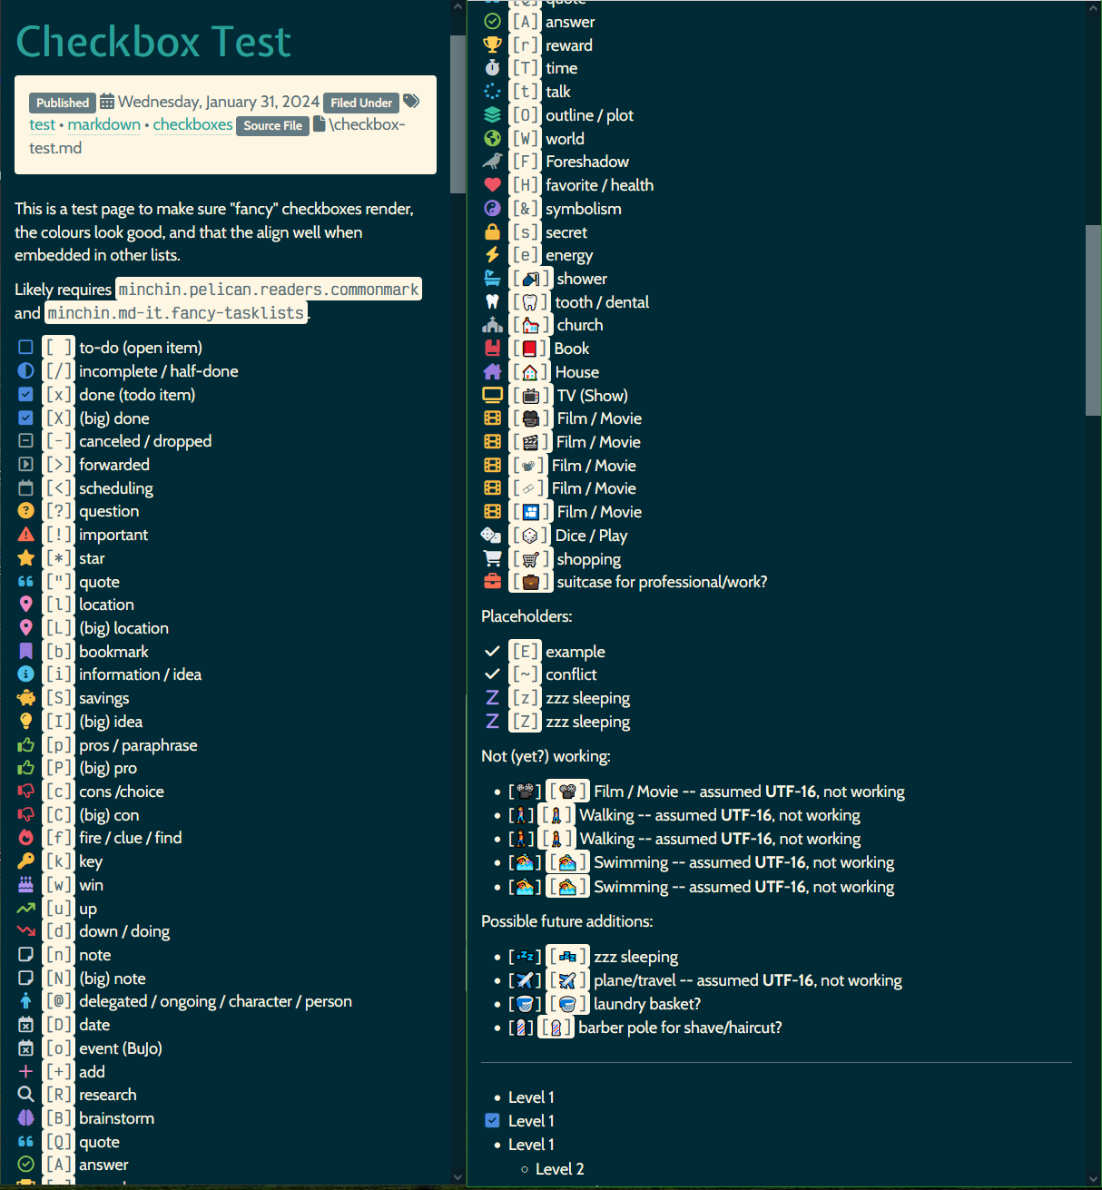Viewport: 1102px width, 1190px height.
Task: Click the heart icon for favorite / health
Action: [x=492, y=184]
